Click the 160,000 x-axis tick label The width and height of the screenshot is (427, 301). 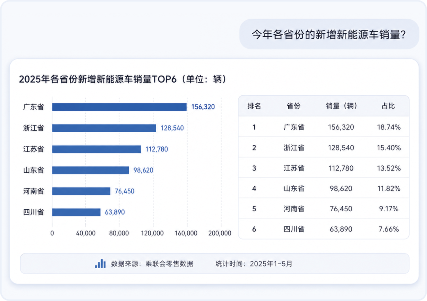(186, 233)
